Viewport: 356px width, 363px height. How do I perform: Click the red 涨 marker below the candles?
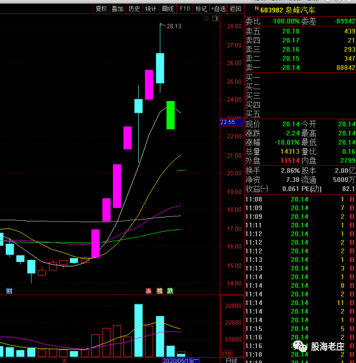coord(148,291)
